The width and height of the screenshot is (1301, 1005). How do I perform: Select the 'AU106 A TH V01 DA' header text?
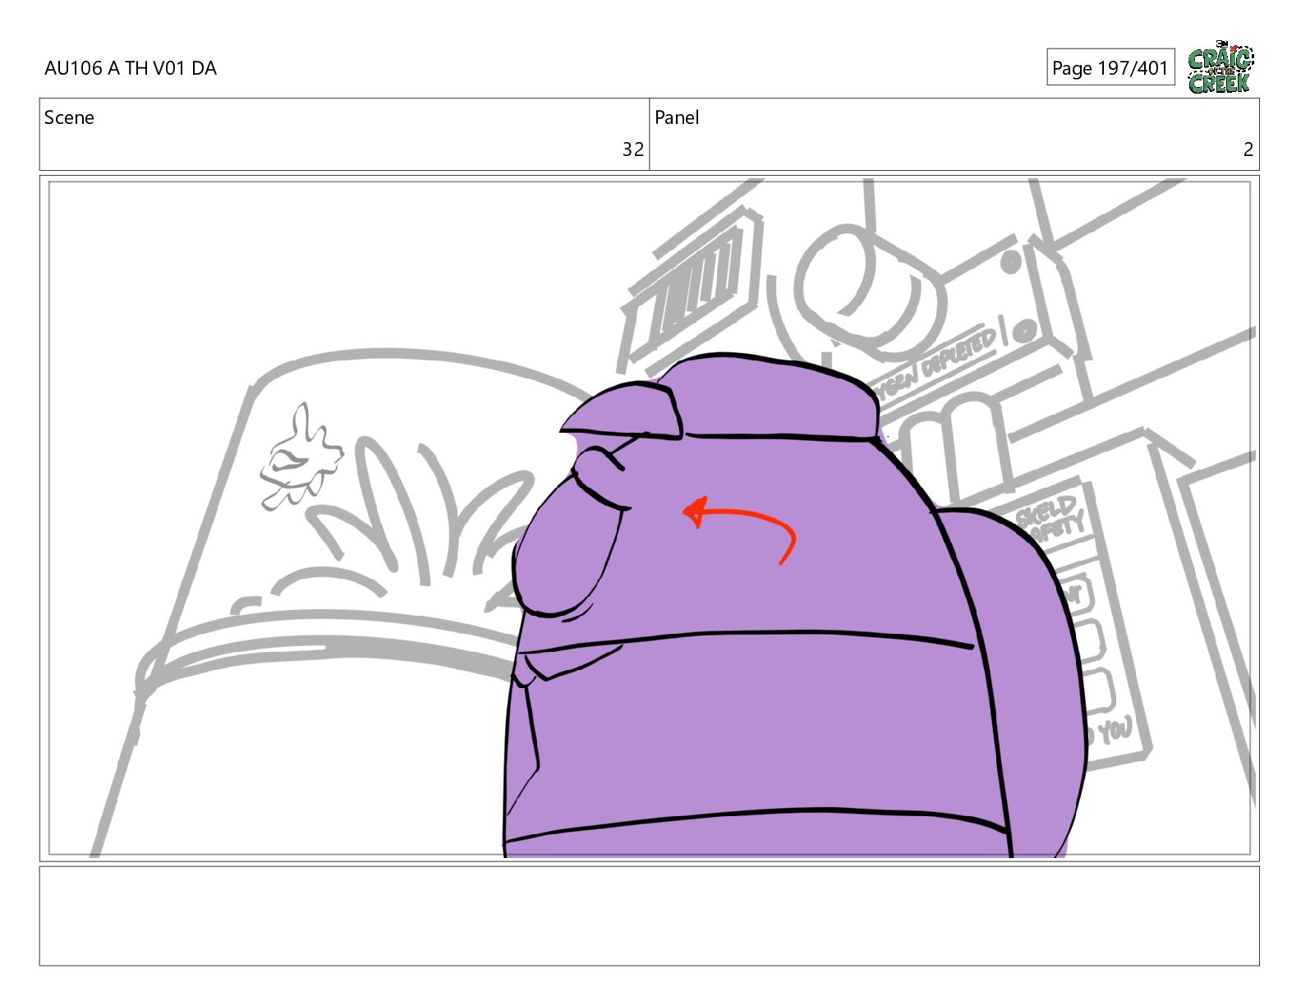pos(131,68)
